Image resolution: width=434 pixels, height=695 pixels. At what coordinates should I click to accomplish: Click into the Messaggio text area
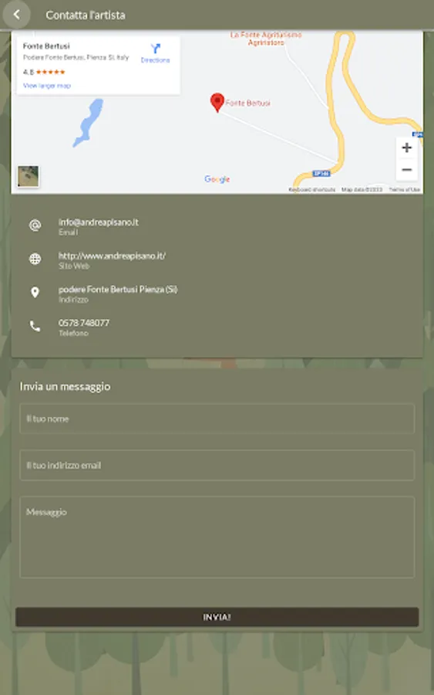217,537
